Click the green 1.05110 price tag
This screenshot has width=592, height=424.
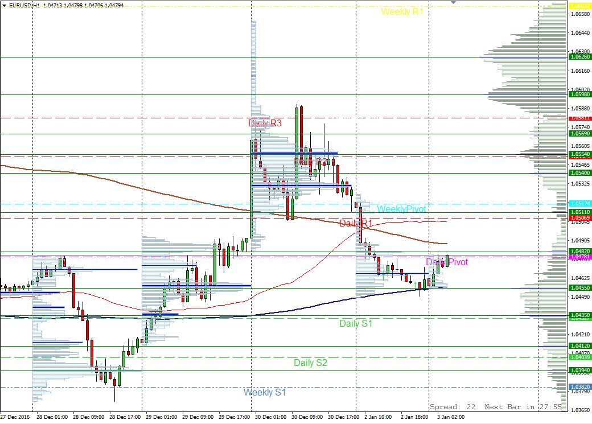point(580,212)
